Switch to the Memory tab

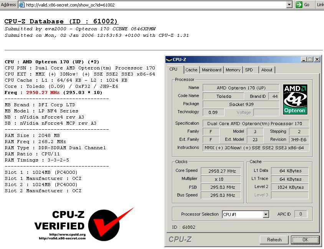coord(233,70)
